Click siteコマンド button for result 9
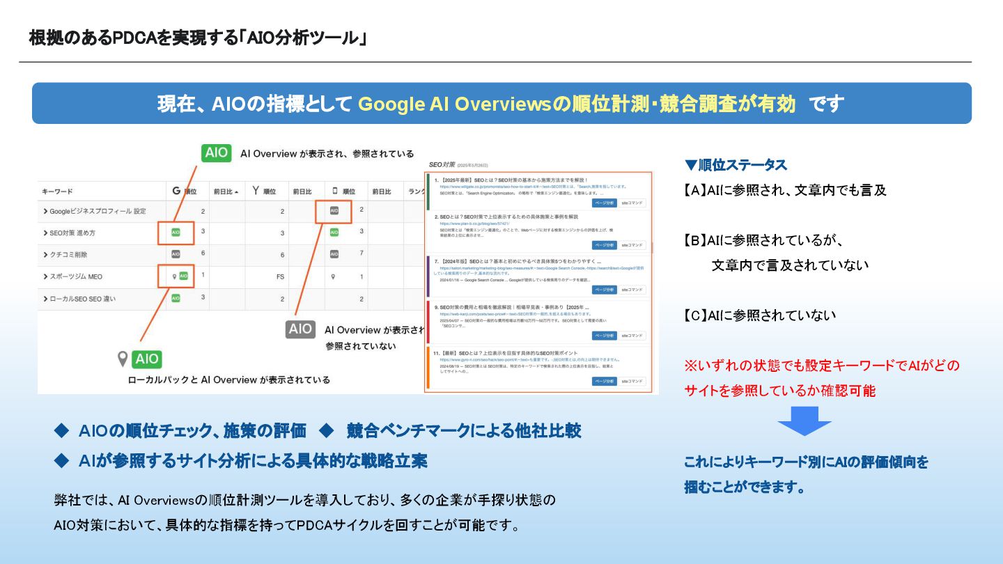Screen dimensions: 1003x564 click(632, 336)
